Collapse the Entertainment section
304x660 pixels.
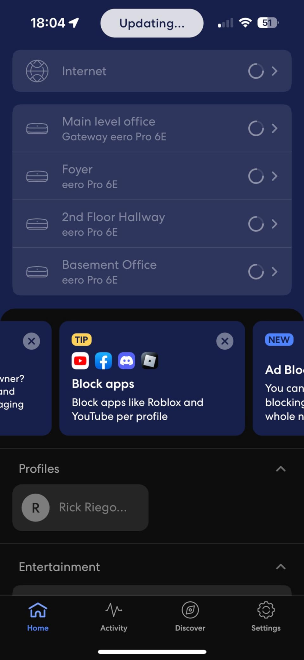281,567
